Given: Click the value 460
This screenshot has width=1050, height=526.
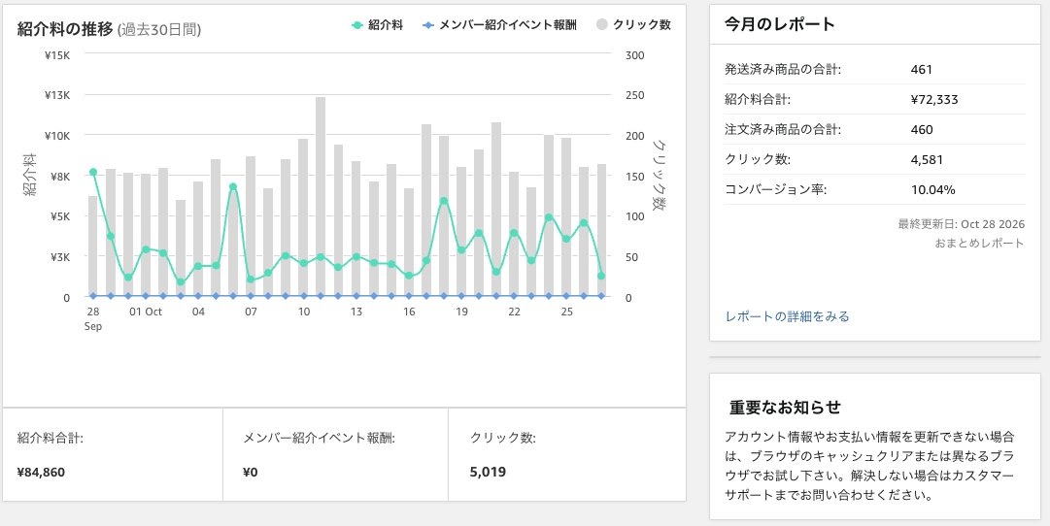Looking at the screenshot, I should point(922,130).
